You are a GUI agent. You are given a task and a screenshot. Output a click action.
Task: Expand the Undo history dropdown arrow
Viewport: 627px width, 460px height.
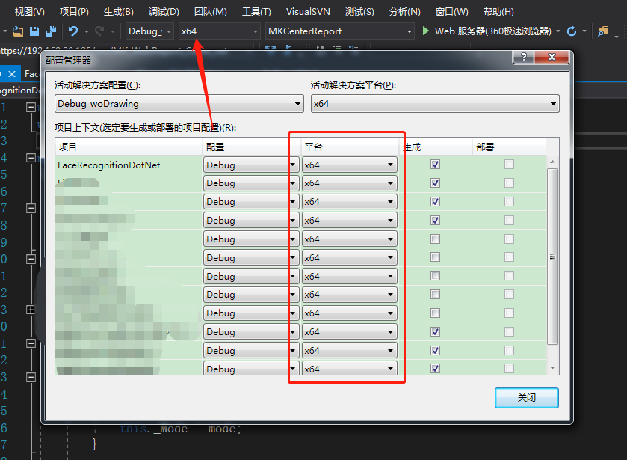(86, 31)
